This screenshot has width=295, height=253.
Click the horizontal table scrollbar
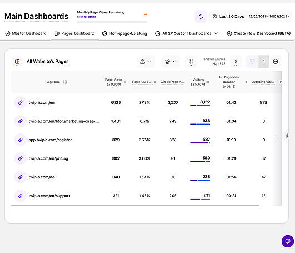(x=135, y=205)
